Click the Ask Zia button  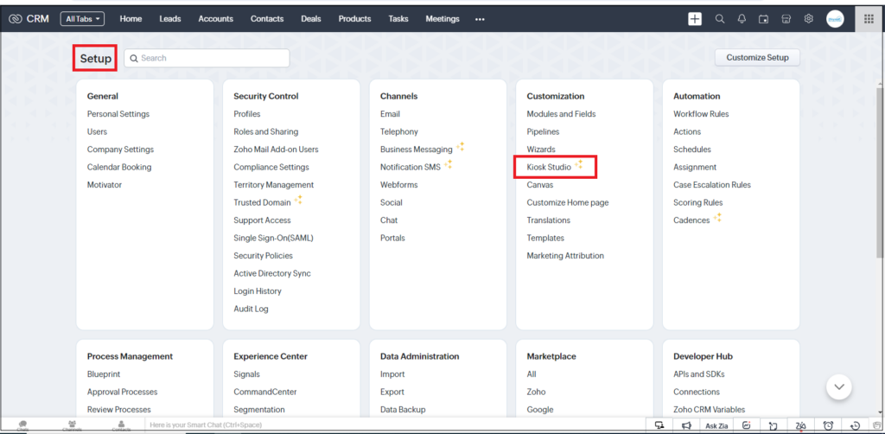pyautogui.click(x=716, y=426)
